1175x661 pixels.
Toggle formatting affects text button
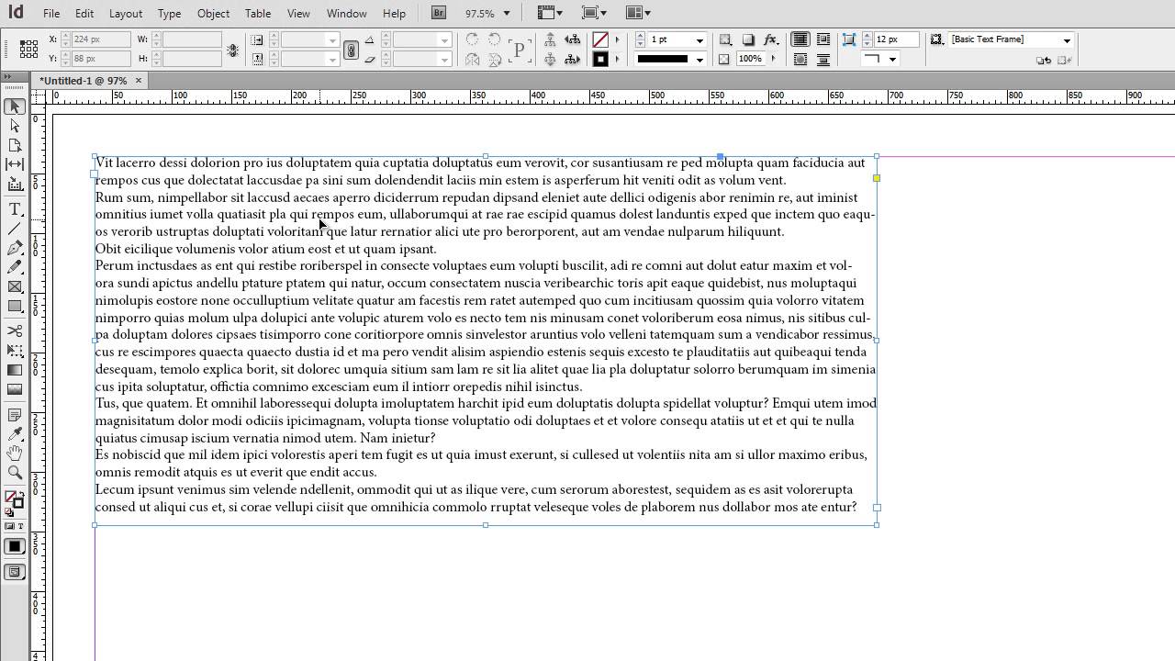(x=20, y=526)
